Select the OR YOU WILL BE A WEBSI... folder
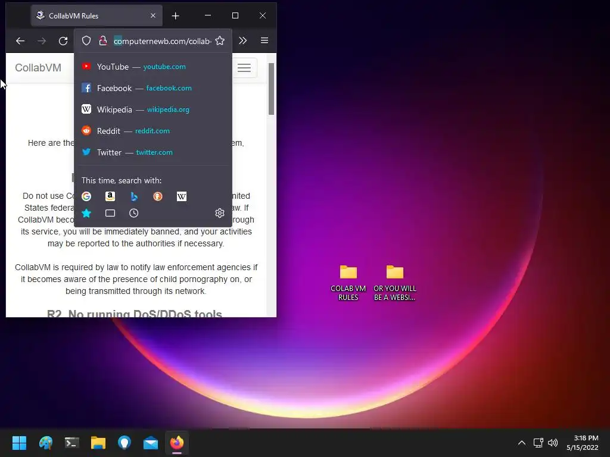This screenshot has height=457, width=610. point(395,283)
